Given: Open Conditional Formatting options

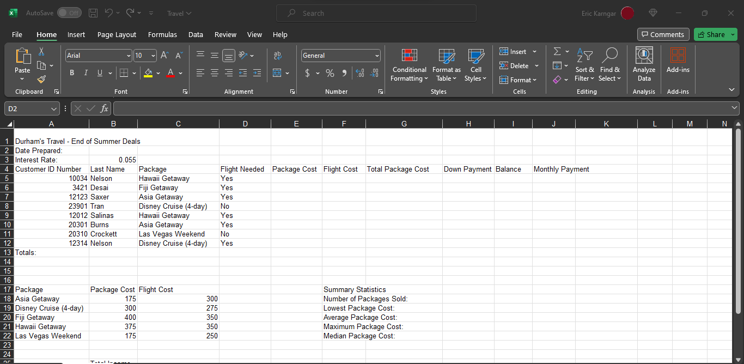Looking at the screenshot, I should point(409,64).
